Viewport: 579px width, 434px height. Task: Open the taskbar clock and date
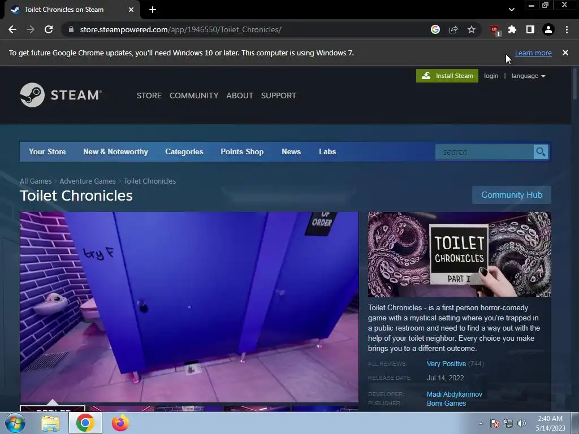click(550, 423)
